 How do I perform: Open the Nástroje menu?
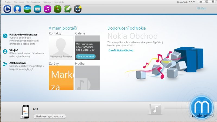[x=47, y=2]
